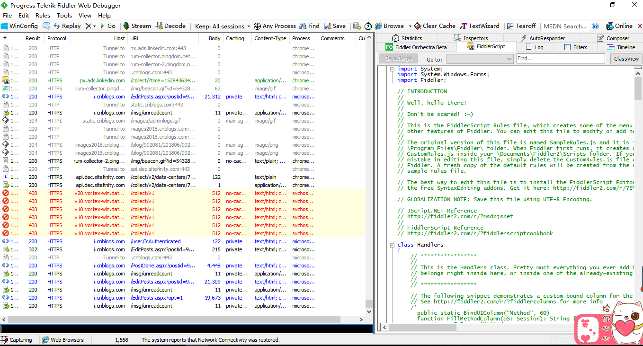Click the Online network status indicator
Image resolution: width=643 pixels, height=346 pixels.
click(618, 26)
